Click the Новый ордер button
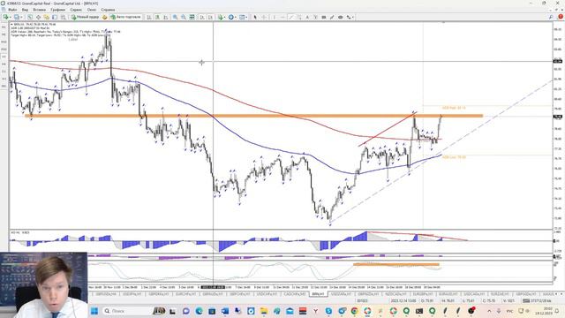 pyautogui.click(x=86, y=17)
